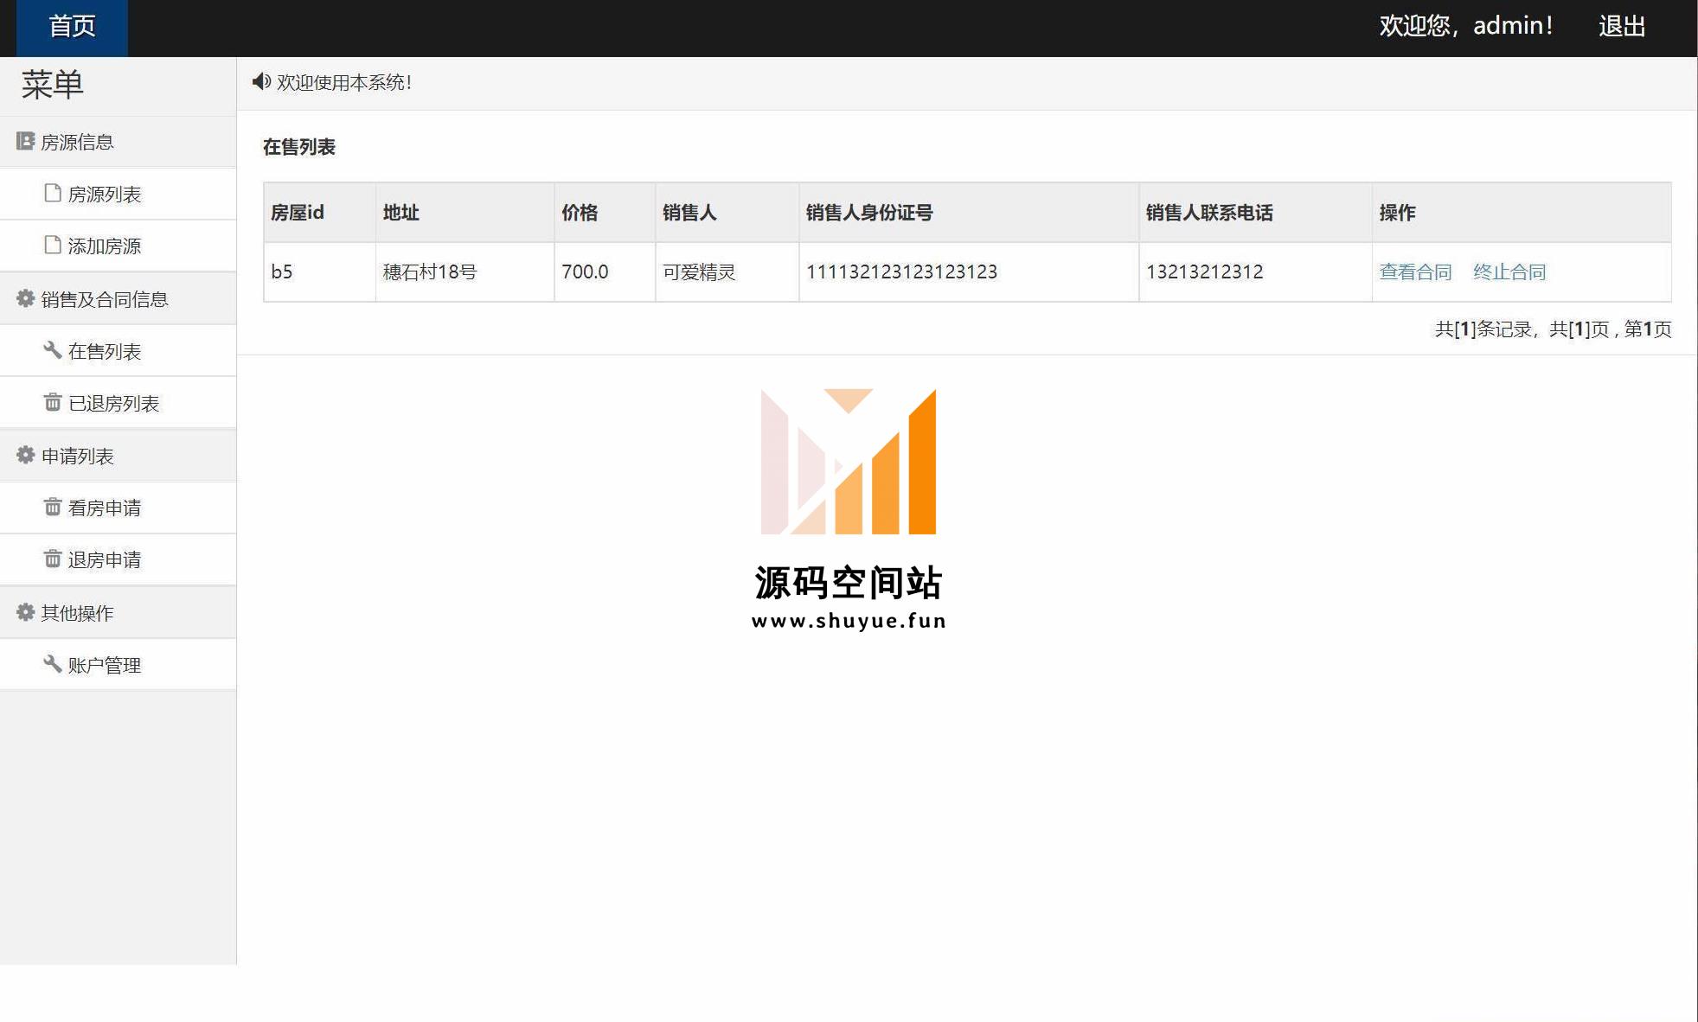Select the 可爱精灵 seller cell
The image size is (1698, 1022).
727,271
